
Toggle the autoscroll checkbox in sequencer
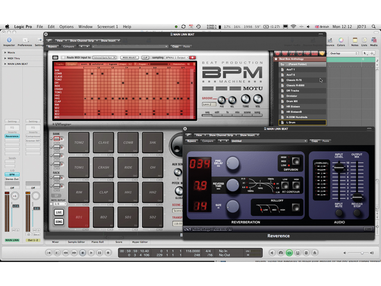point(90,64)
